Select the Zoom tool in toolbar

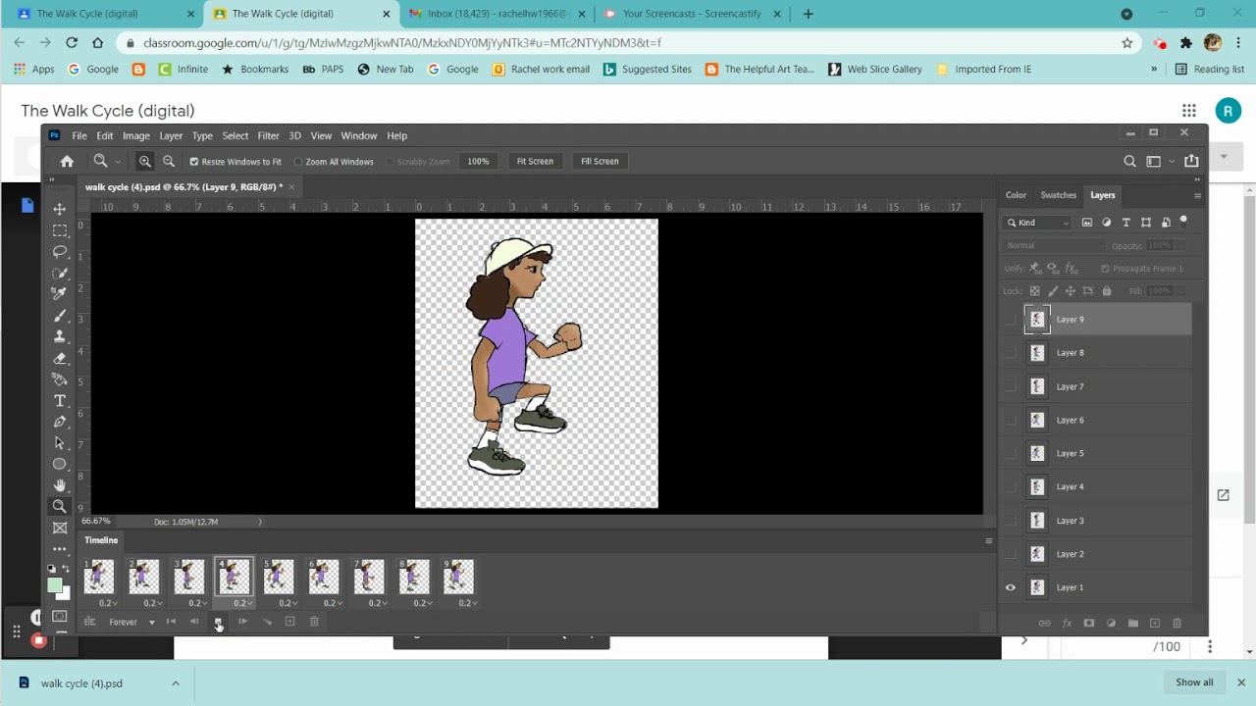tap(60, 507)
